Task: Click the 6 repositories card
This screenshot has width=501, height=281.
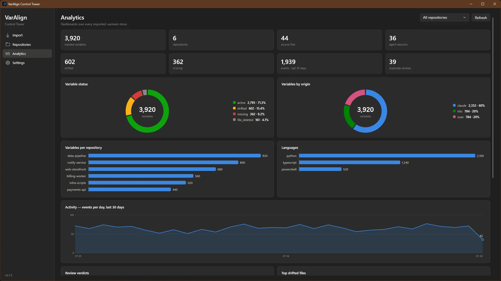Action: click(x=221, y=40)
